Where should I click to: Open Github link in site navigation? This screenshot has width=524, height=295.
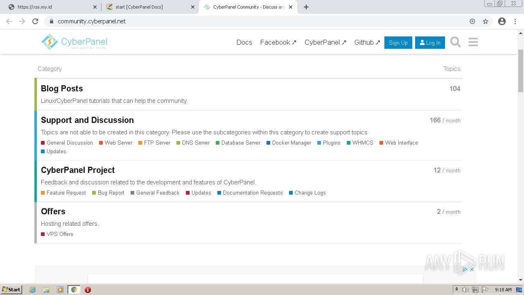367,42
